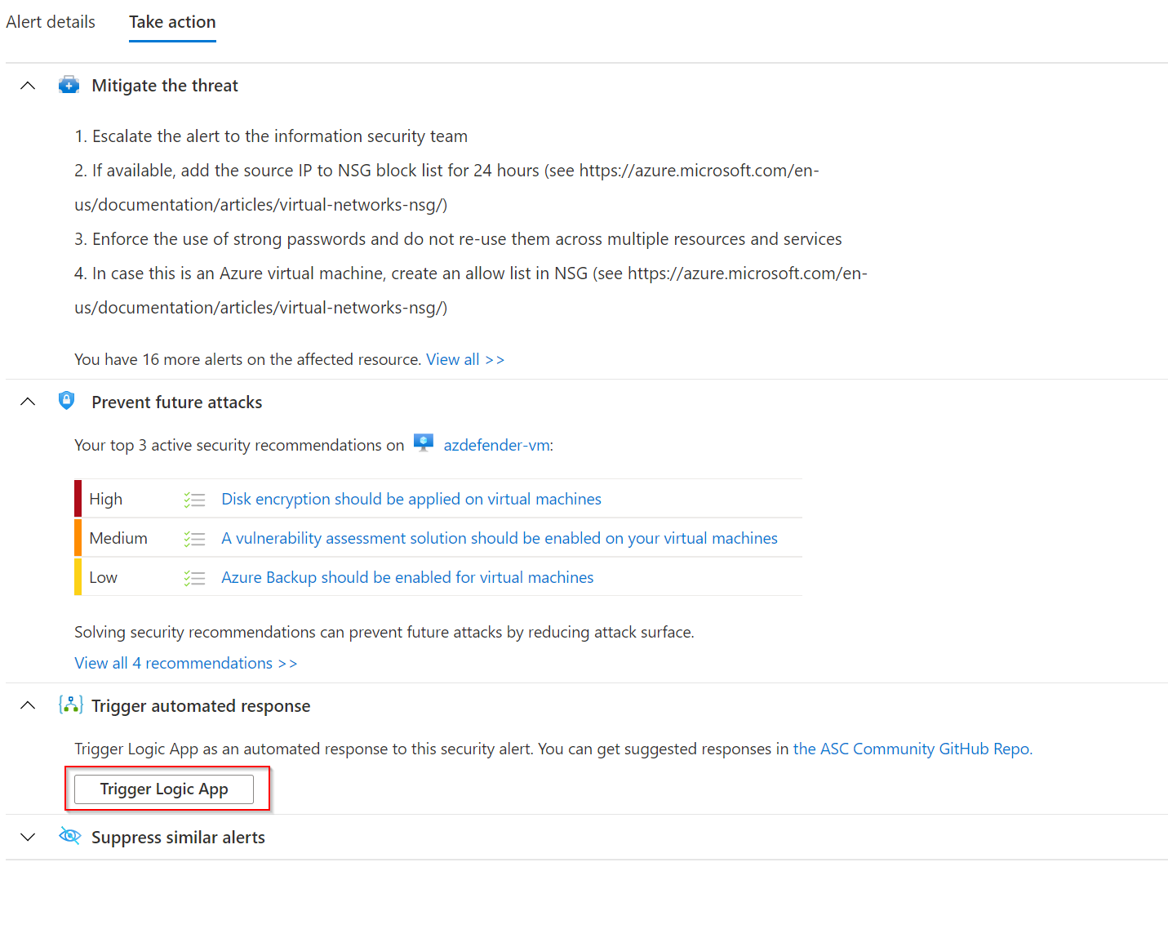Screen dimensions: 1168x938
Task: Open View all 4 recommendations link
Action: coord(185,663)
